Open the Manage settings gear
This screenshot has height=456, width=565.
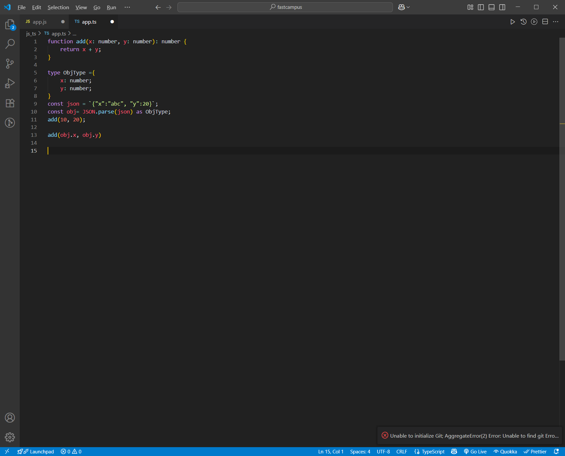click(x=10, y=437)
